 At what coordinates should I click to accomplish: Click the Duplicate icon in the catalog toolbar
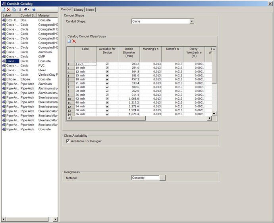point(14,10)
